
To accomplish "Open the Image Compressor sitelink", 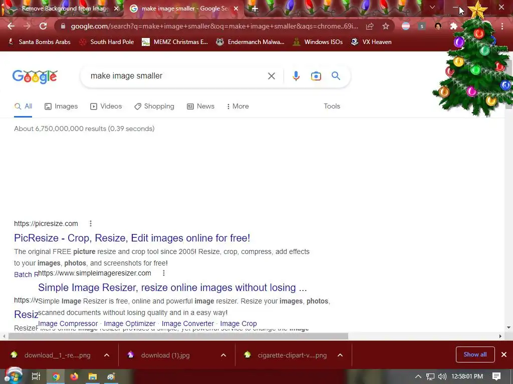I will [x=68, y=323].
